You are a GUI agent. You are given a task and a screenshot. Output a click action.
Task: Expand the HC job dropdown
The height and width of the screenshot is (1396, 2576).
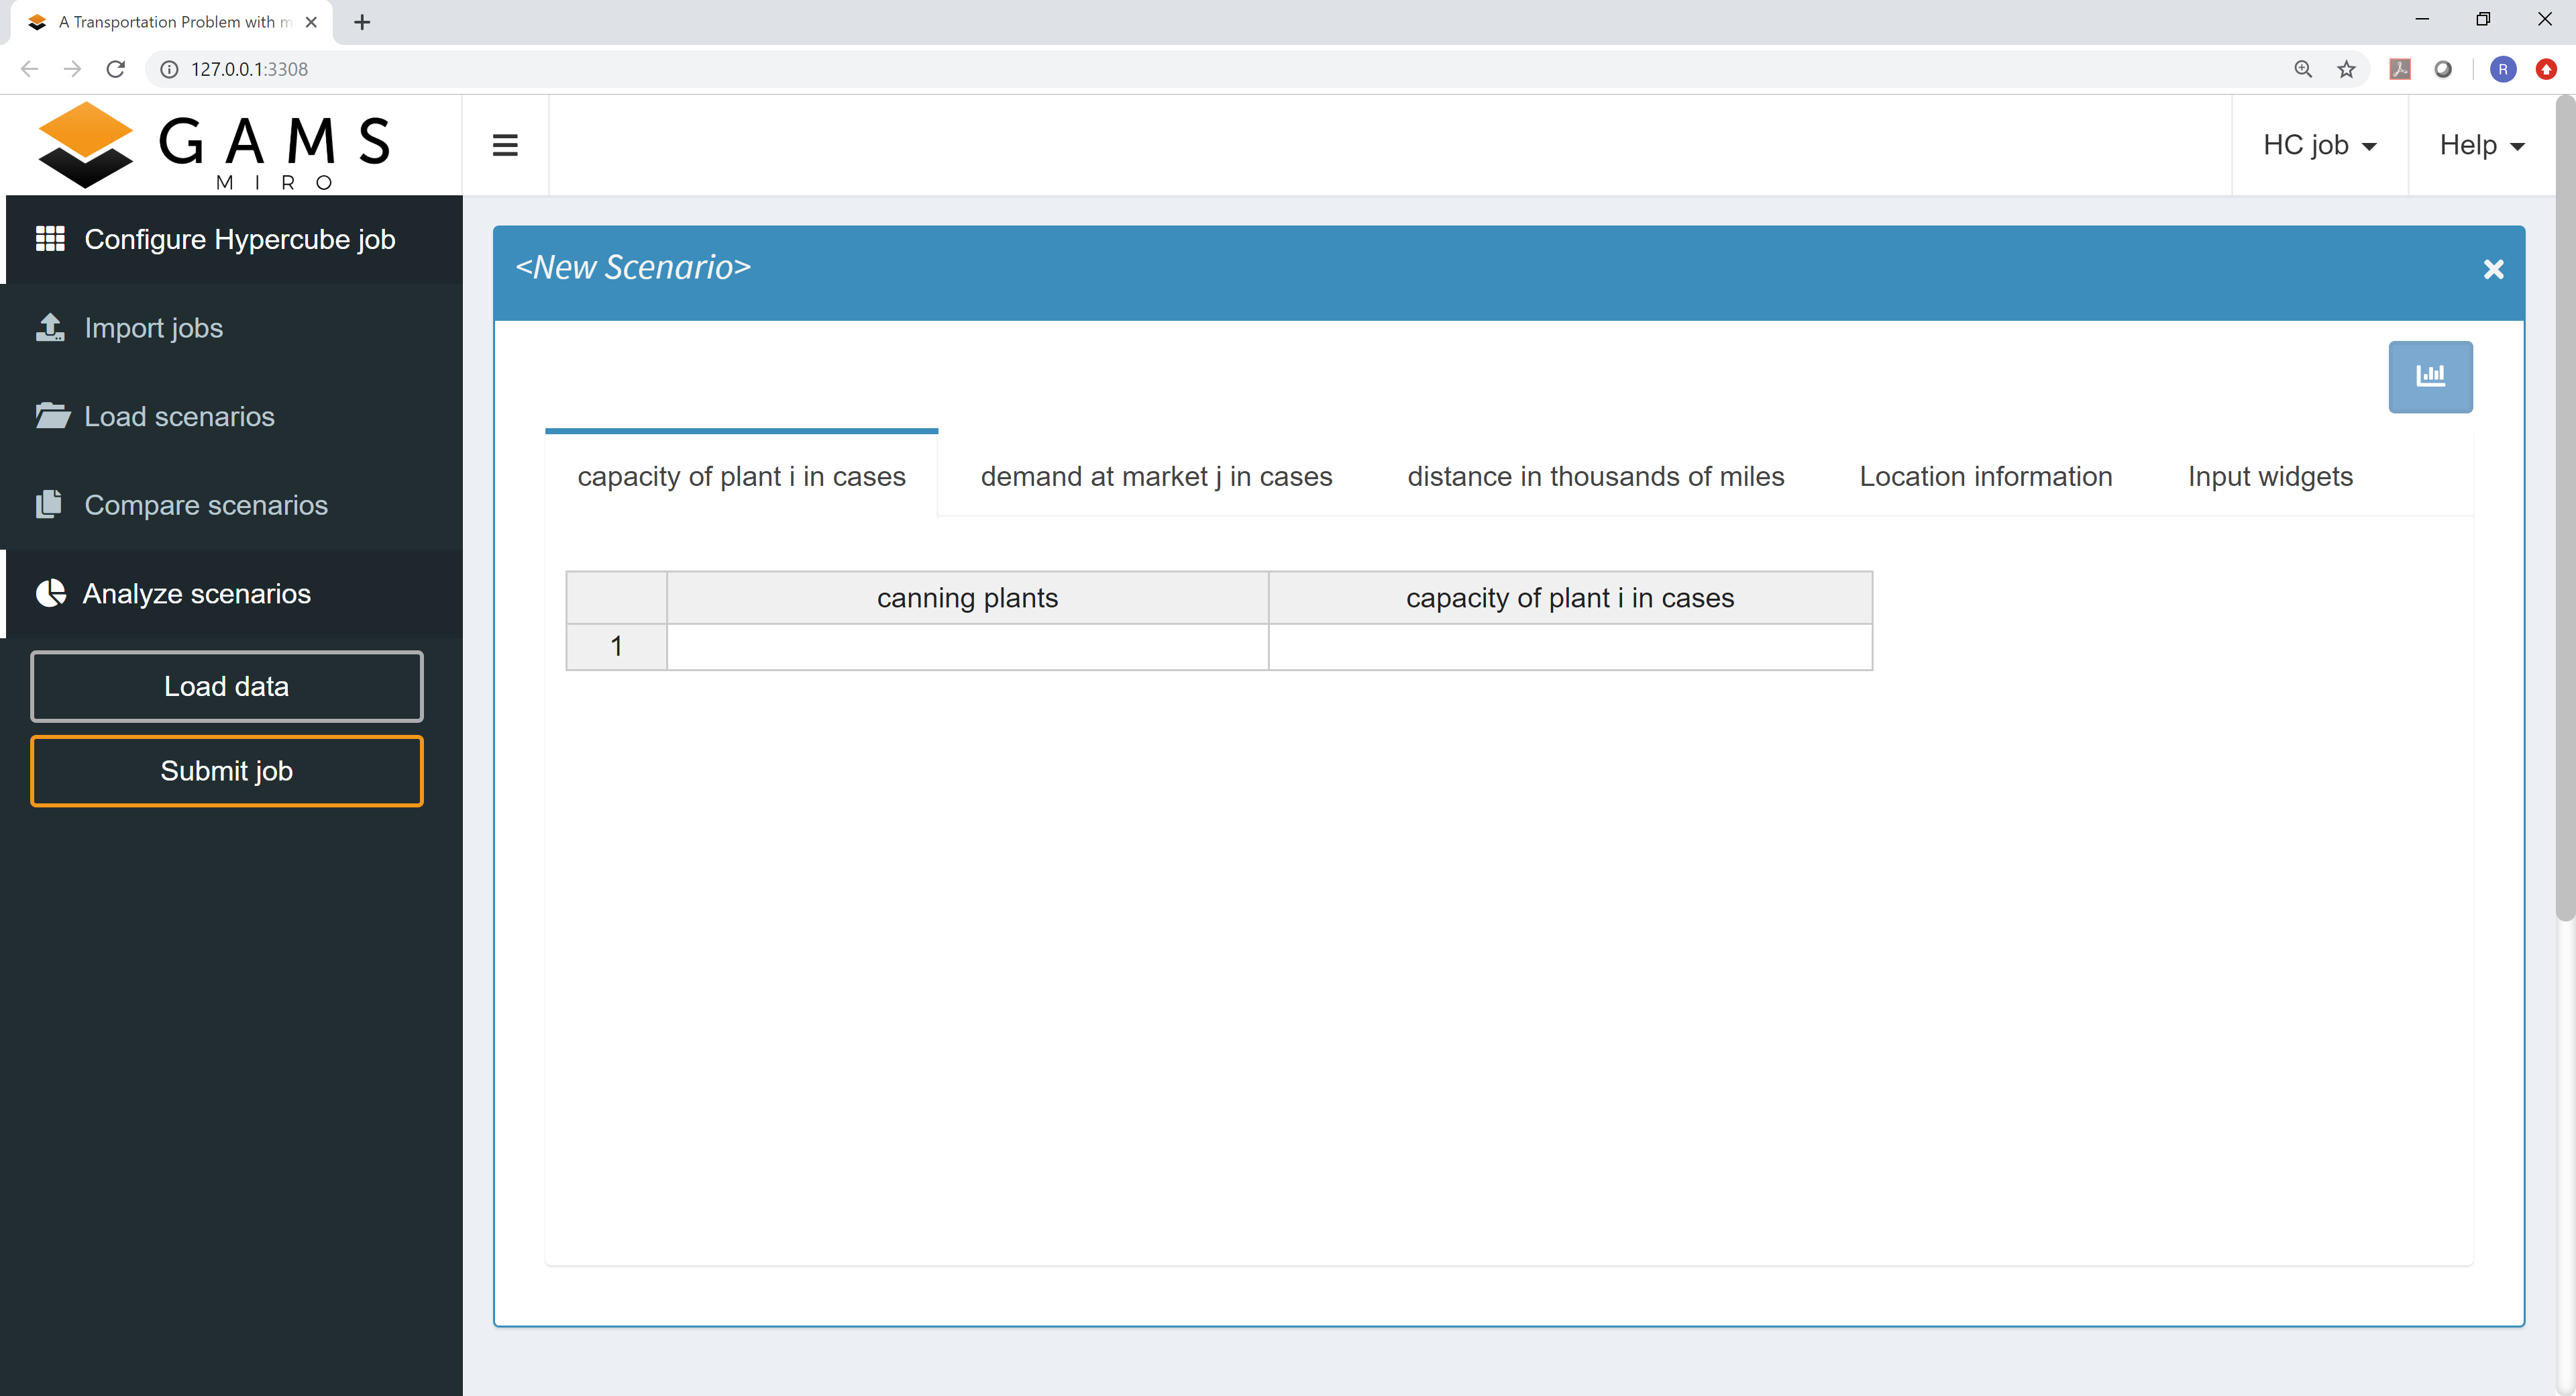[x=2319, y=145]
